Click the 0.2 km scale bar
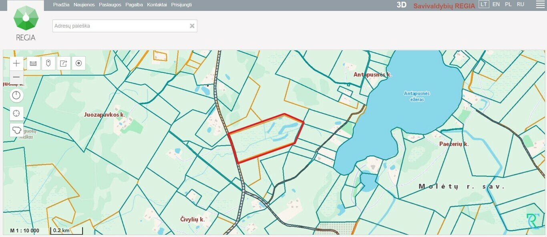 (66, 231)
